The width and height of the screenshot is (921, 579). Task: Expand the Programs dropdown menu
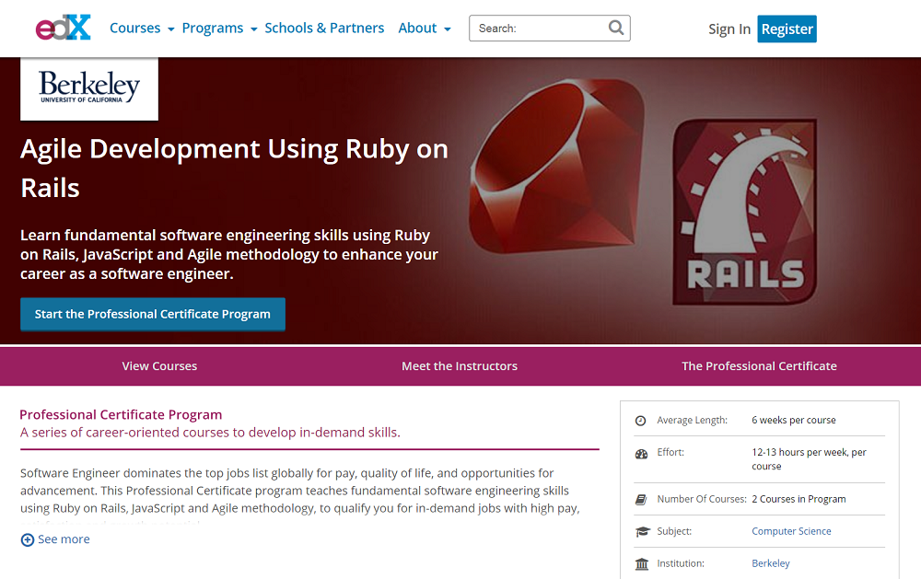(x=219, y=29)
